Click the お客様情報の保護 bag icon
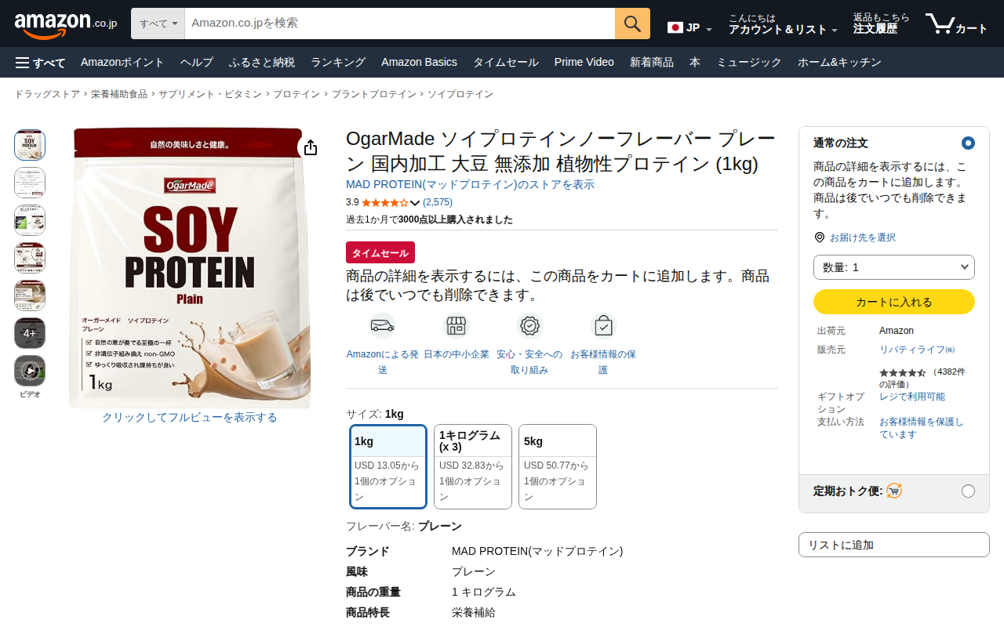Screen dimensions: 1004x627 (x=603, y=325)
